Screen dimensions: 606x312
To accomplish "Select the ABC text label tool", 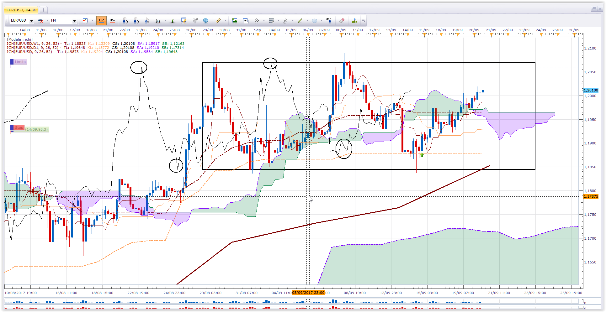I will [x=329, y=20].
